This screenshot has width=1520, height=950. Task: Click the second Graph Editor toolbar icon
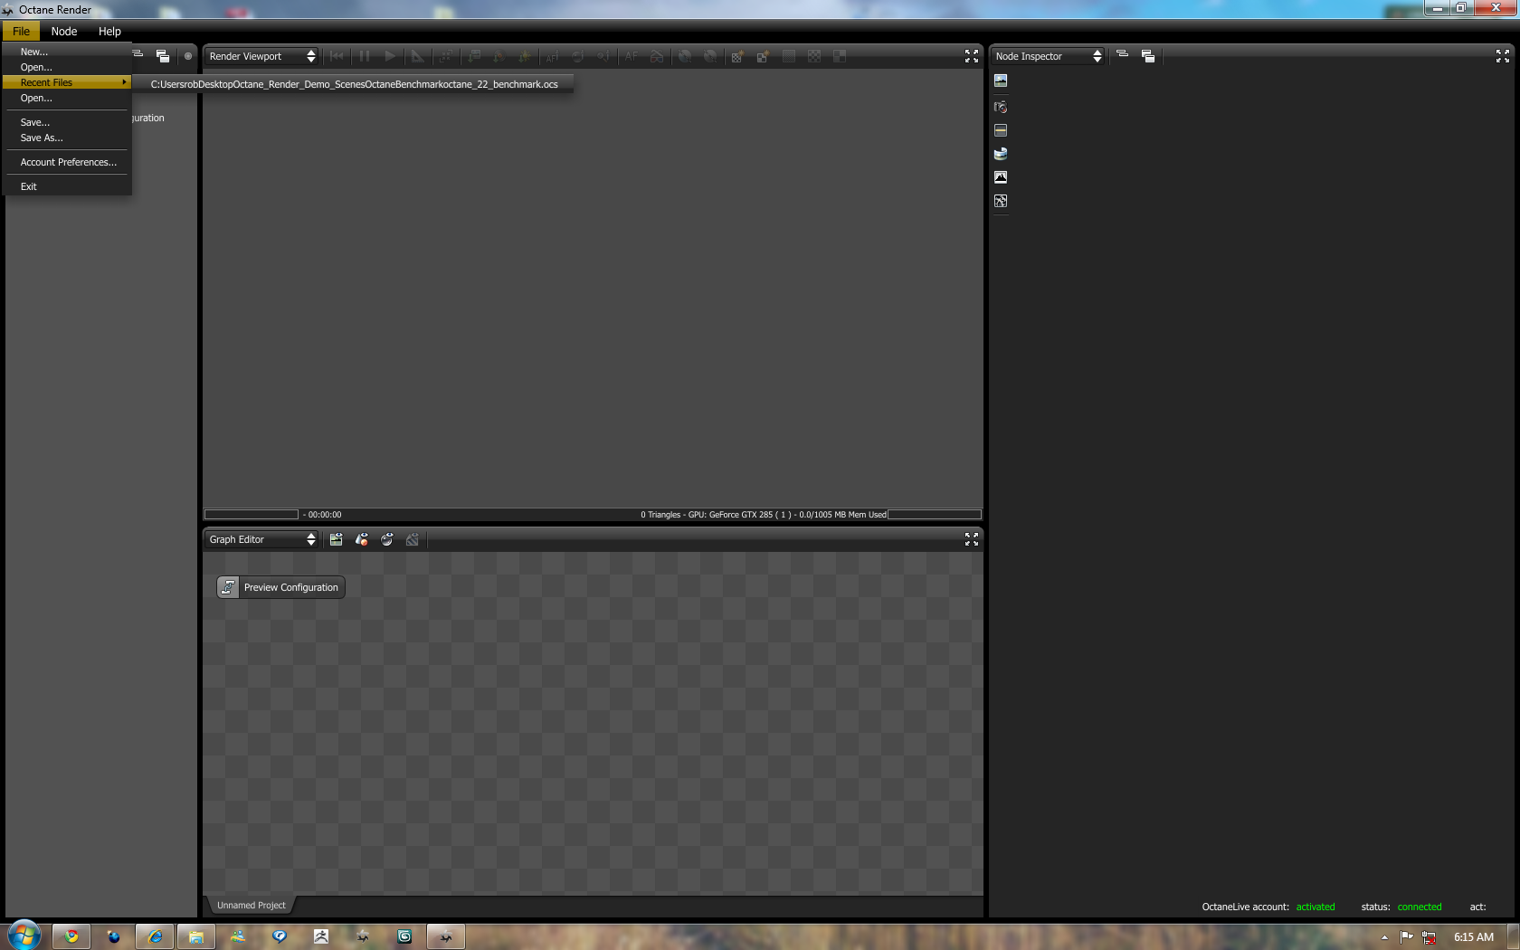pos(362,539)
